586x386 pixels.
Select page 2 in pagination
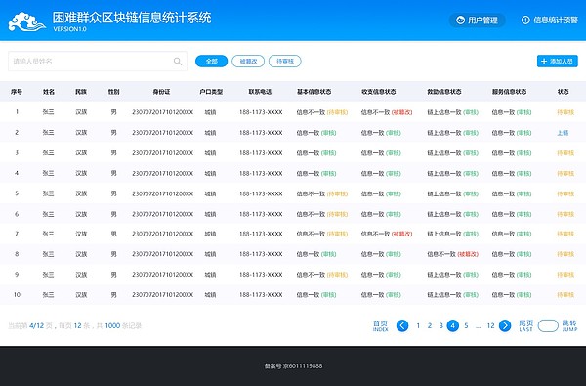(430, 325)
